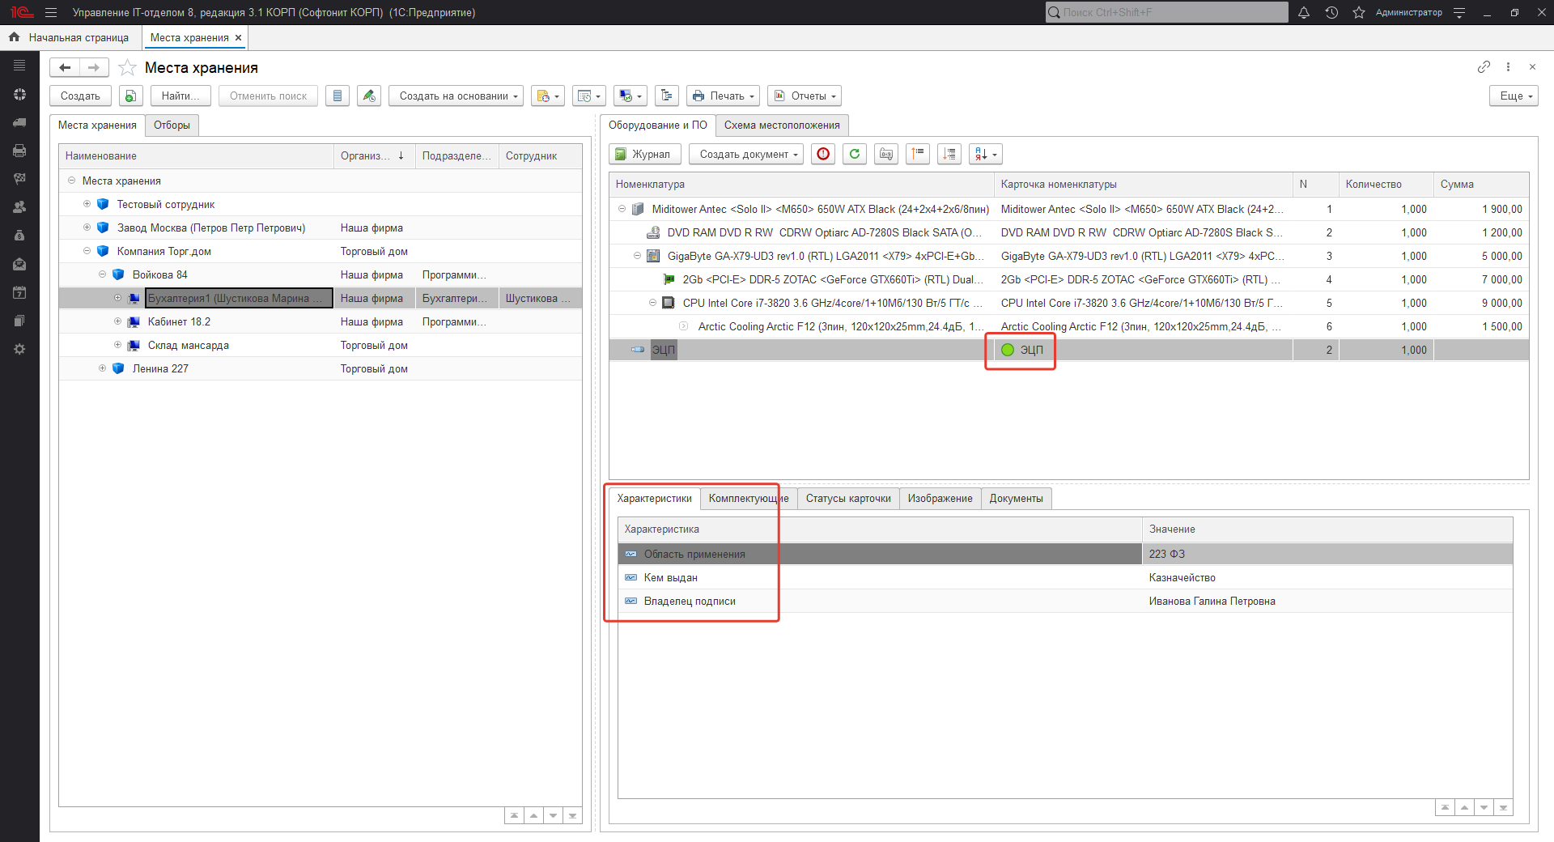Switch to the Отборы tab
This screenshot has width=1554, height=842.
pyautogui.click(x=172, y=125)
